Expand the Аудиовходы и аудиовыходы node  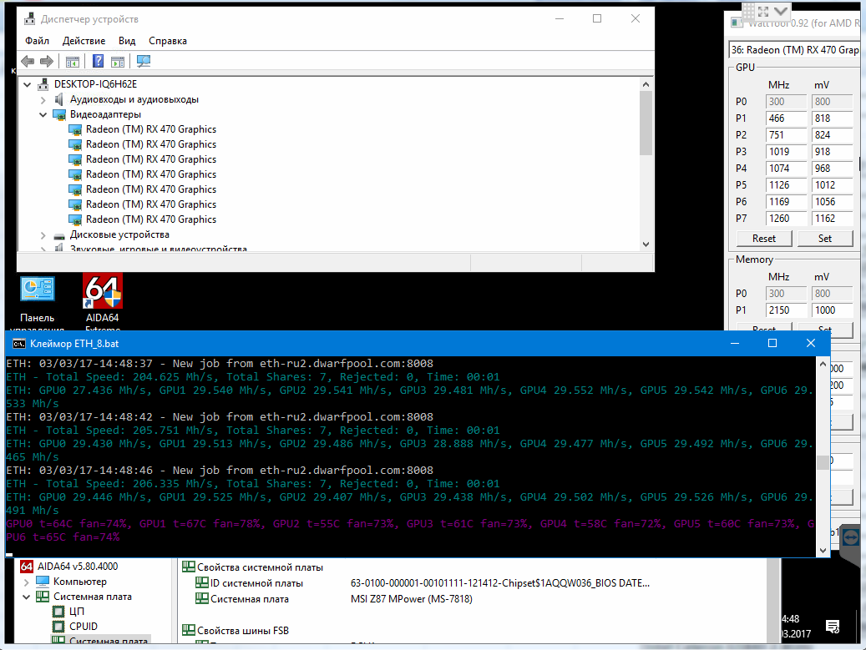point(43,99)
